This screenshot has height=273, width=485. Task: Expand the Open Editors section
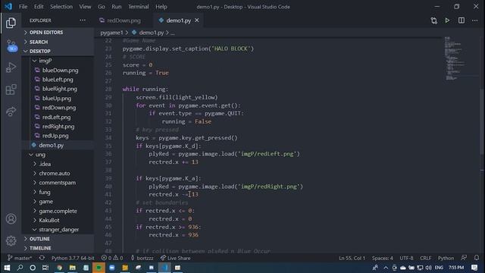pos(58,33)
